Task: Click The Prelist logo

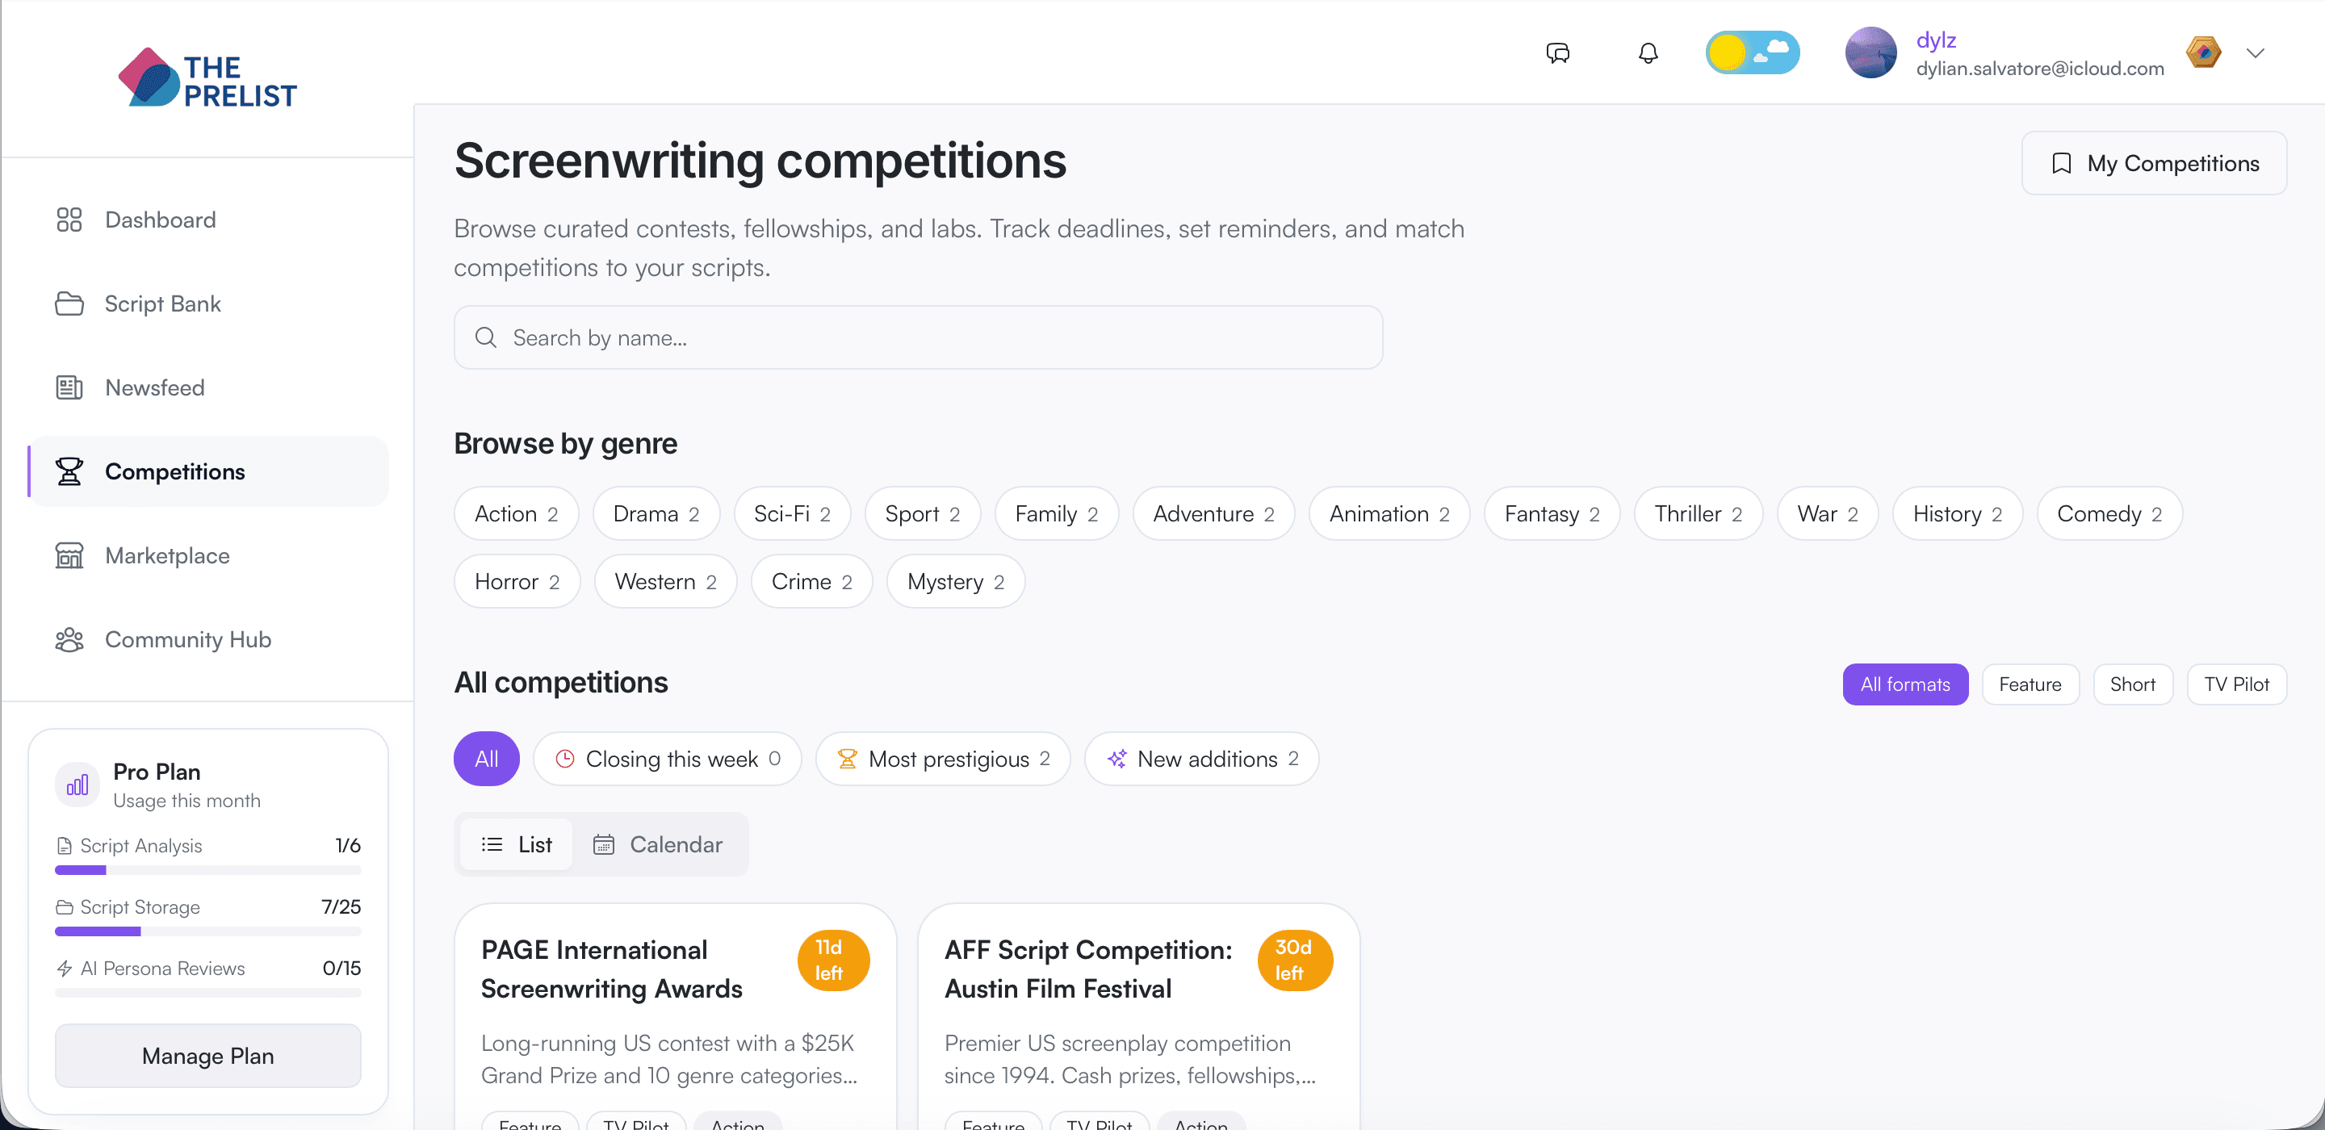Action: click(x=207, y=79)
